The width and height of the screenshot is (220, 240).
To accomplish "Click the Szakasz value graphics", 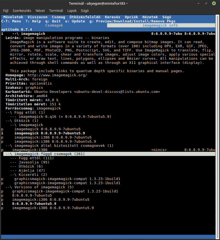I will (x=34, y=87).
